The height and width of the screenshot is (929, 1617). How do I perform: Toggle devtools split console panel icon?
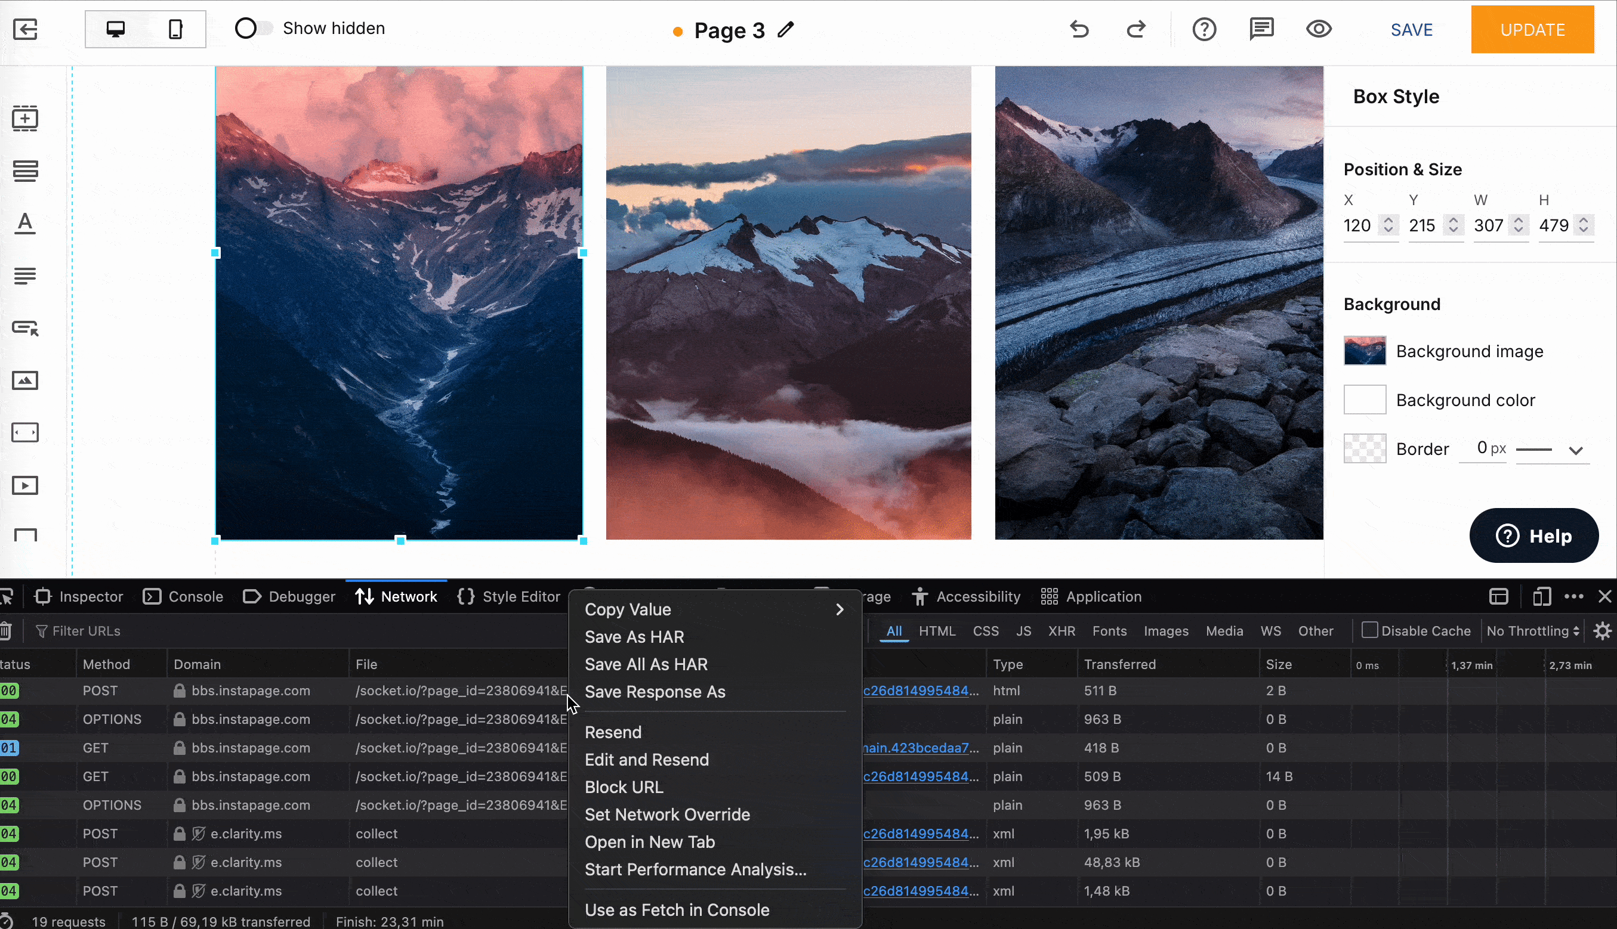1498,597
